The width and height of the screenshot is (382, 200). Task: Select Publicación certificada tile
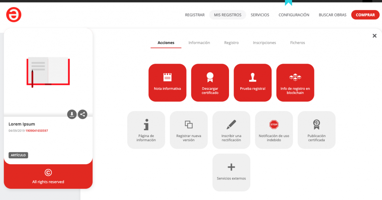(x=316, y=130)
